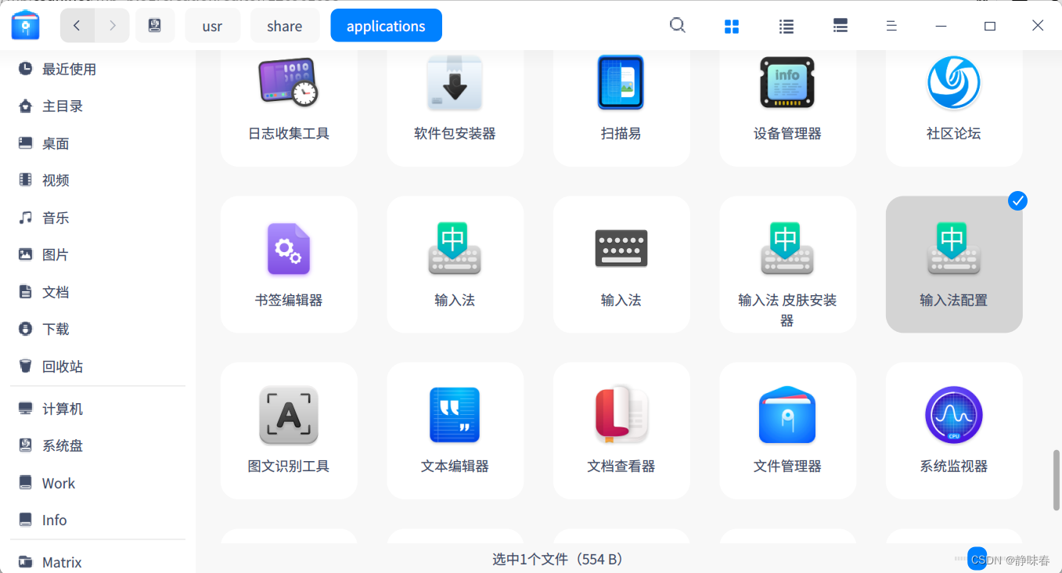1062x573 pixels.
Task: Go forward in folder history
Action: coord(113,25)
